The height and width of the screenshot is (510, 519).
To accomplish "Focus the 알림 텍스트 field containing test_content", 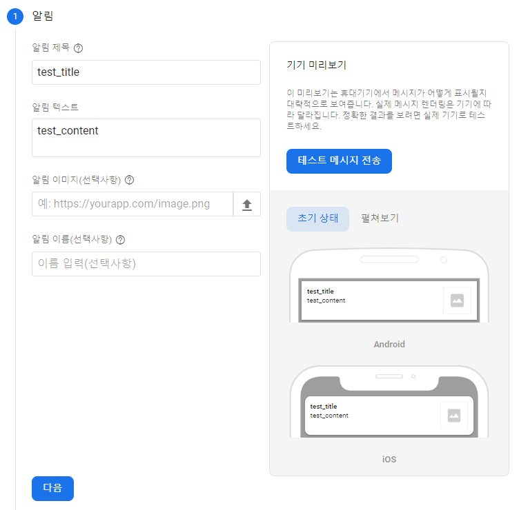I will coord(146,138).
